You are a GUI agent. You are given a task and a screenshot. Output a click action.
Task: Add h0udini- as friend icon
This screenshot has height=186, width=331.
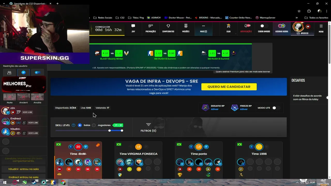pos(24,133)
